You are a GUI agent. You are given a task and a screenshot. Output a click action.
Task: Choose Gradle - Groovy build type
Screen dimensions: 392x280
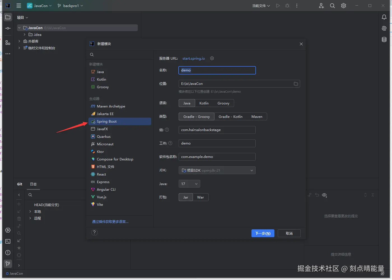(197, 116)
